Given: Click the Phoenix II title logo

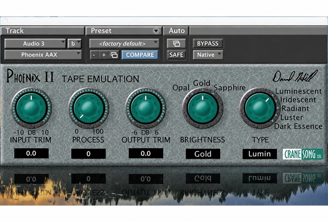Looking at the screenshot, I should click(30, 76).
